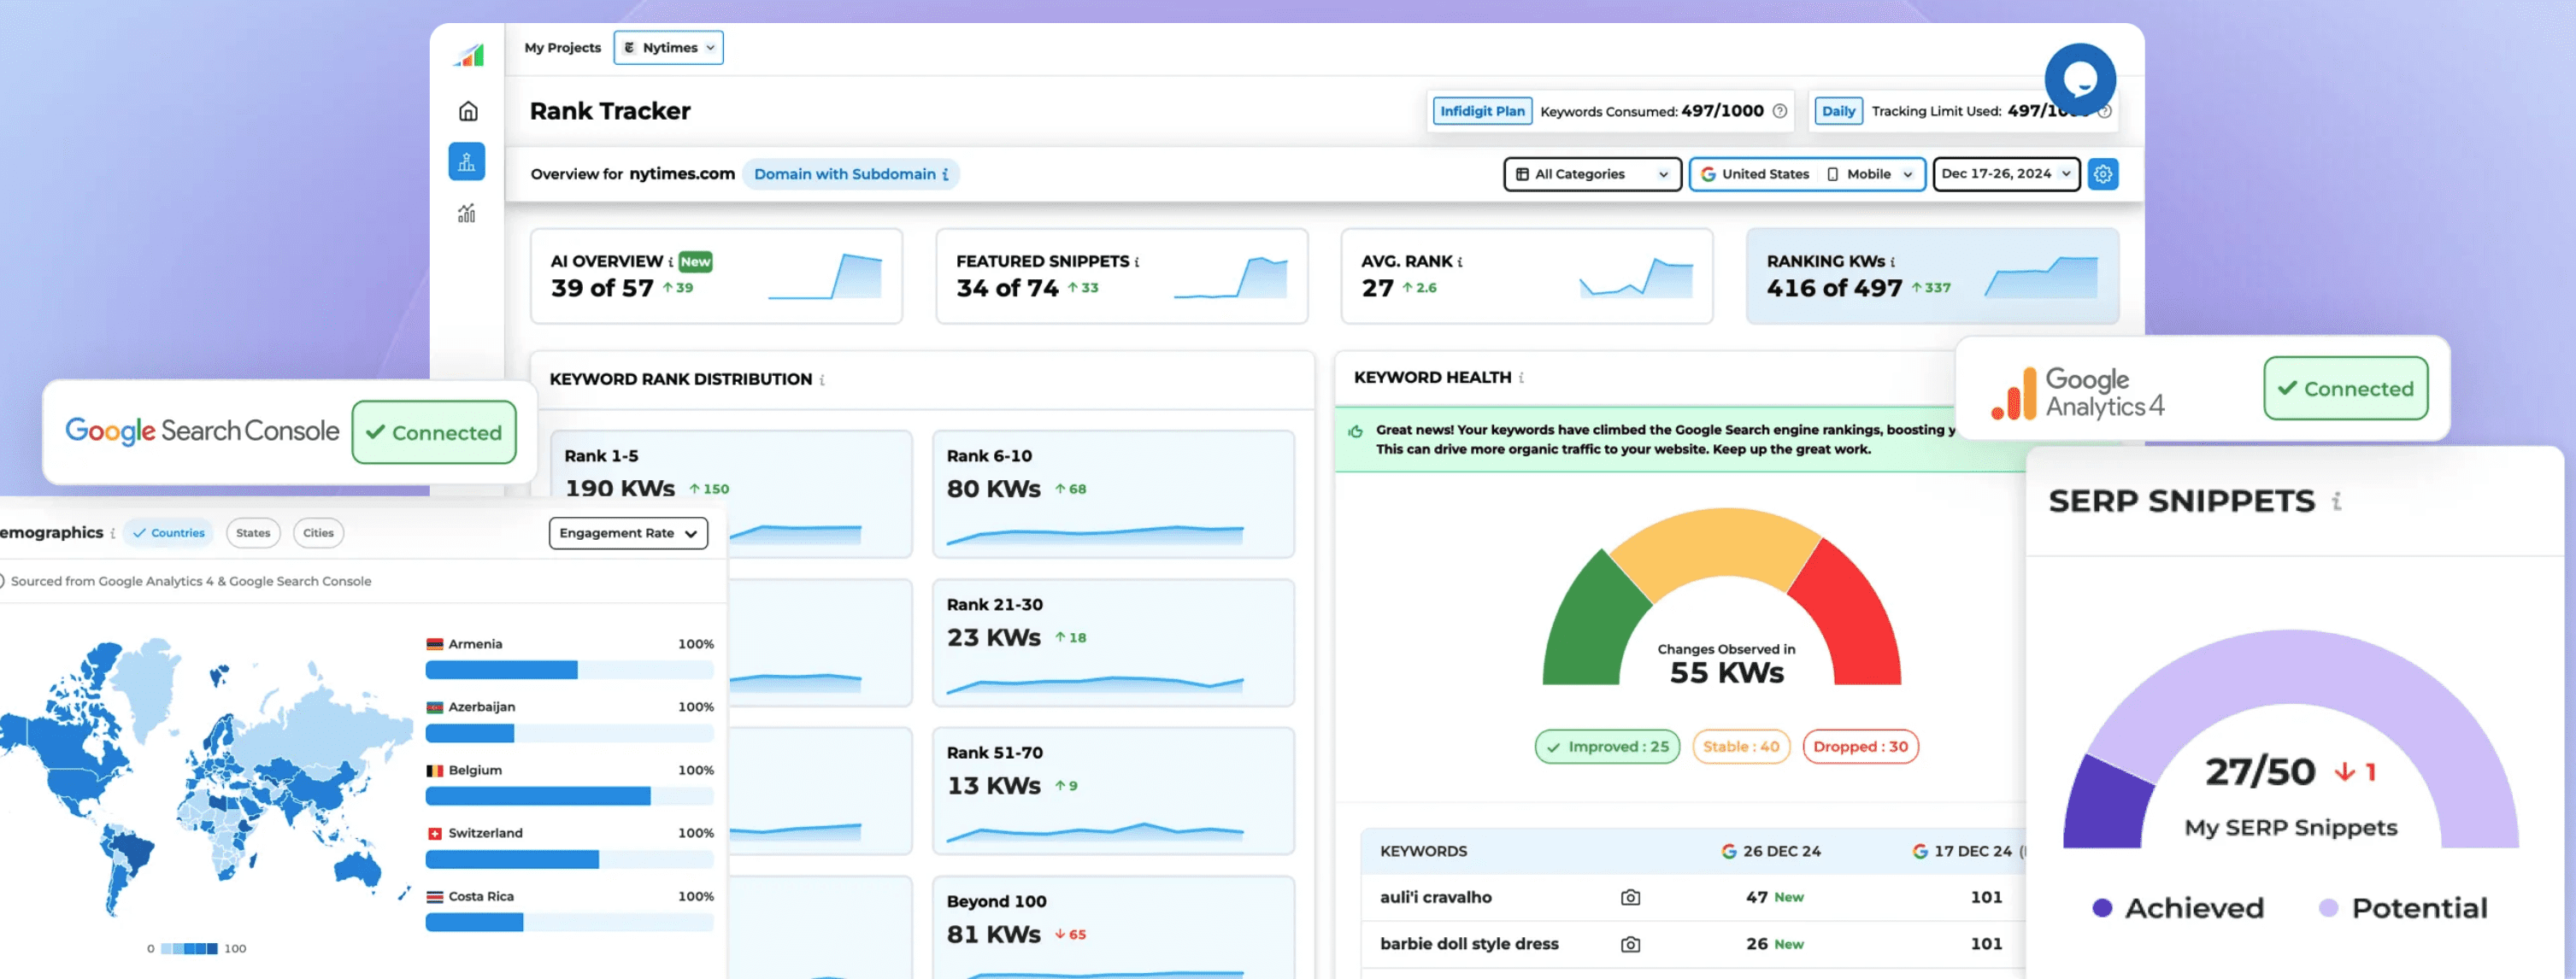Click Connected button for Google Search Console
2576x979 pixels.
point(434,433)
